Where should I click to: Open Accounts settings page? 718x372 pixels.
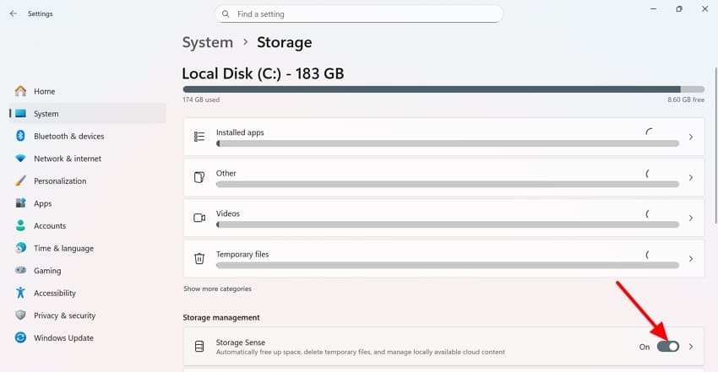tap(88, 225)
